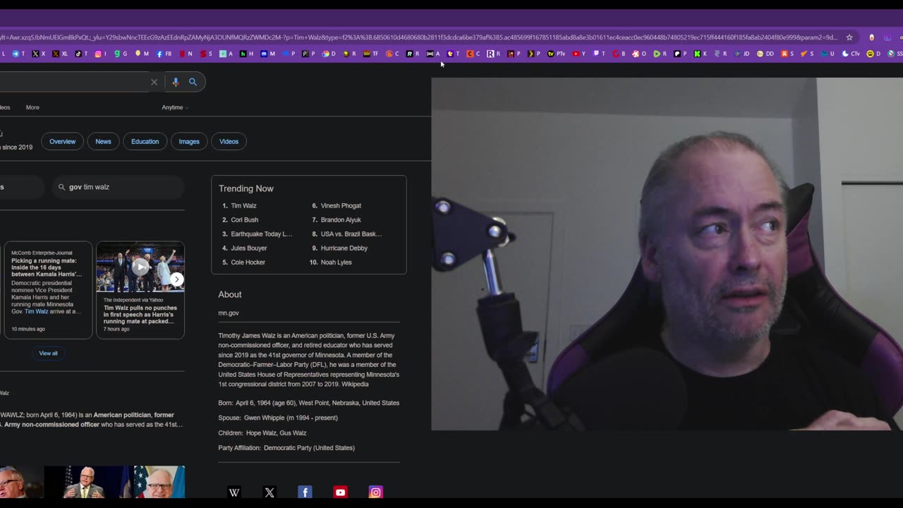903x508 pixels.
Task: Open trending topic 'Cole Hocker'
Action: (x=248, y=262)
